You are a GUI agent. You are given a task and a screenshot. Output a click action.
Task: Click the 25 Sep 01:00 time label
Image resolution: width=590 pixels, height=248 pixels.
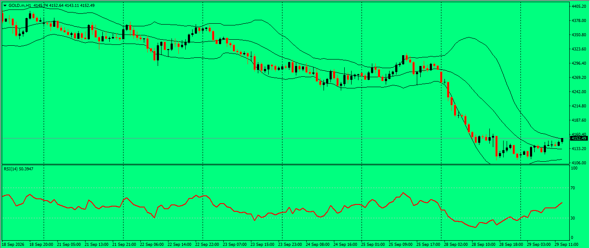click(x=373, y=245)
